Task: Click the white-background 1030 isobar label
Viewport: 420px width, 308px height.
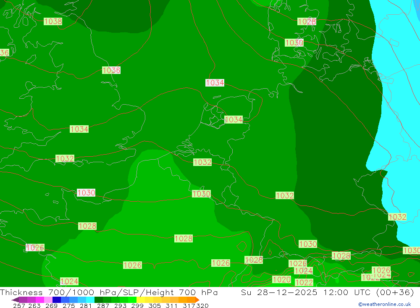Action: click(86, 193)
